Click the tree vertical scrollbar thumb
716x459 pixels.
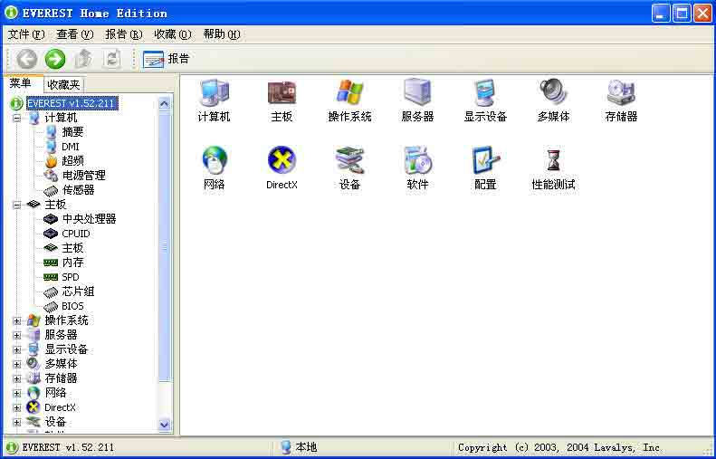point(165,246)
